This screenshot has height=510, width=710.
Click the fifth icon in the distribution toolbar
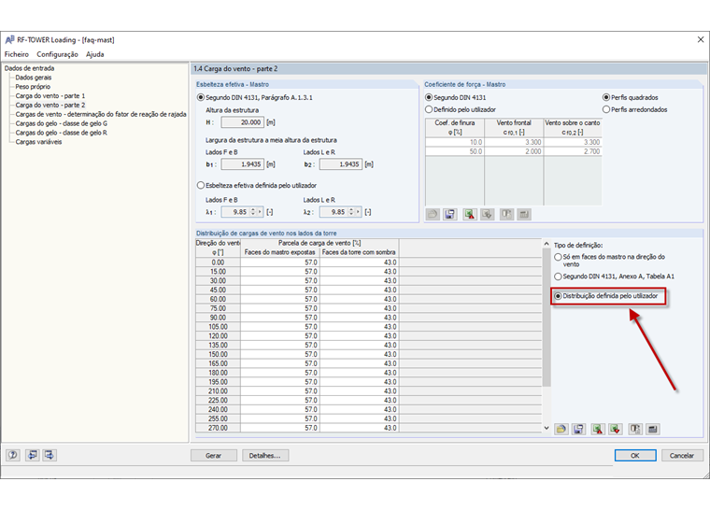coord(635,429)
